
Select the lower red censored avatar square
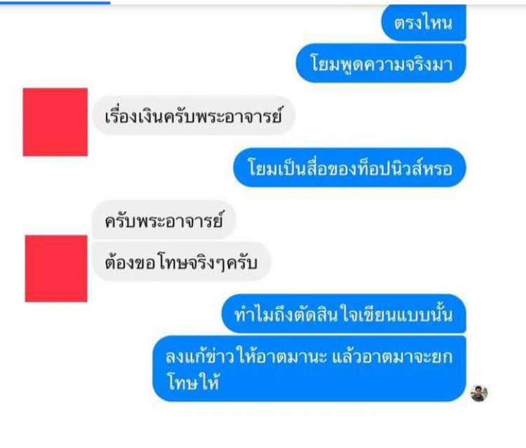click(56, 269)
